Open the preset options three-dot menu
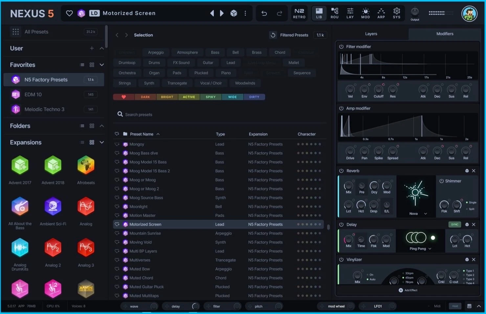The image size is (486, 314). point(245,13)
